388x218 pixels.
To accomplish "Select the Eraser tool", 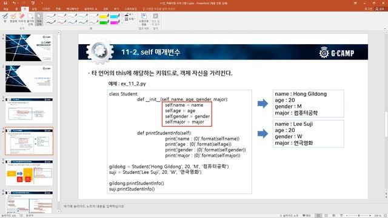I will click(22, 18).
